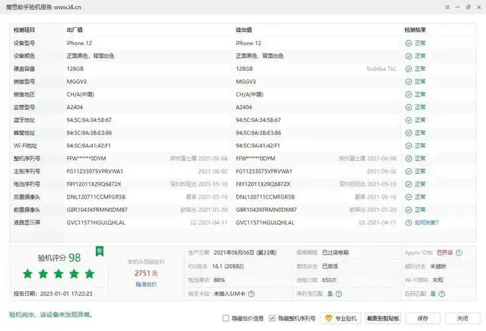Screen dimensions: 486x331
Task: Select the 出厂值 mainboard serial FG11233075VPRVWA1
Action: [95, 171]
